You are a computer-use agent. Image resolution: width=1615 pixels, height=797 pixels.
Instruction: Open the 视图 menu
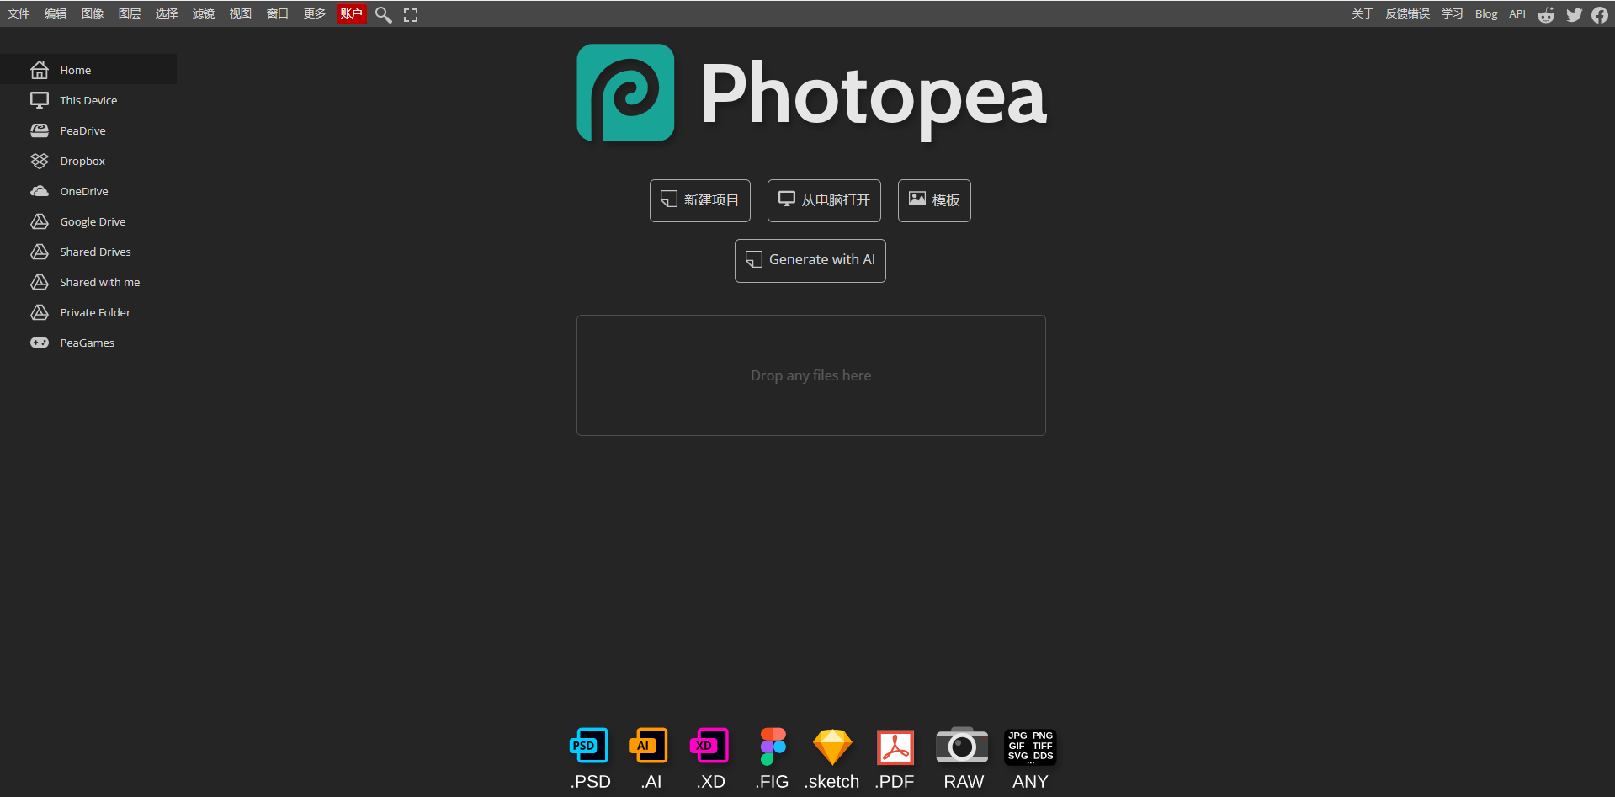(x=241, y=13)
